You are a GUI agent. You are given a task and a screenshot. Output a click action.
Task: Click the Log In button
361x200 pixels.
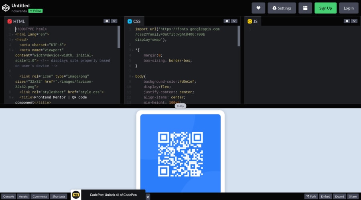pyautogui.click(x=349, y=8)
